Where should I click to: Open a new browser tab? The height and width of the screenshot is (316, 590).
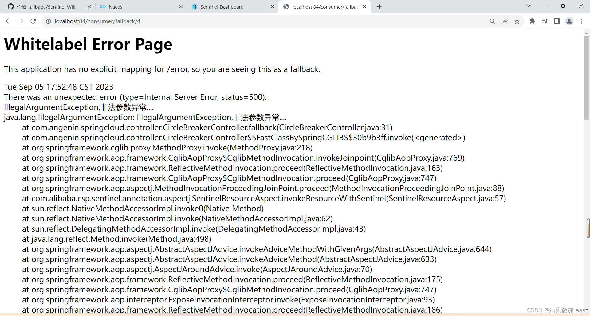pos(379,7)
